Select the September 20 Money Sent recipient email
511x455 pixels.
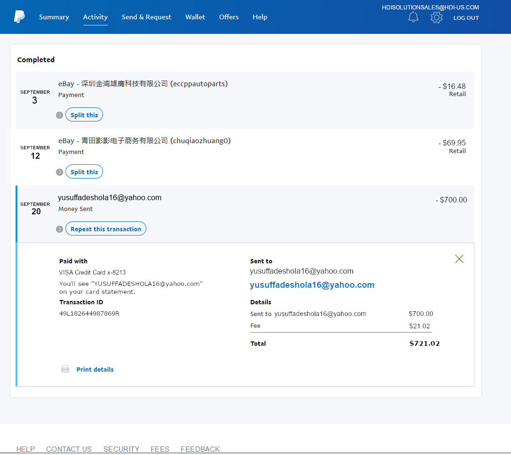[x=110, y=198]
